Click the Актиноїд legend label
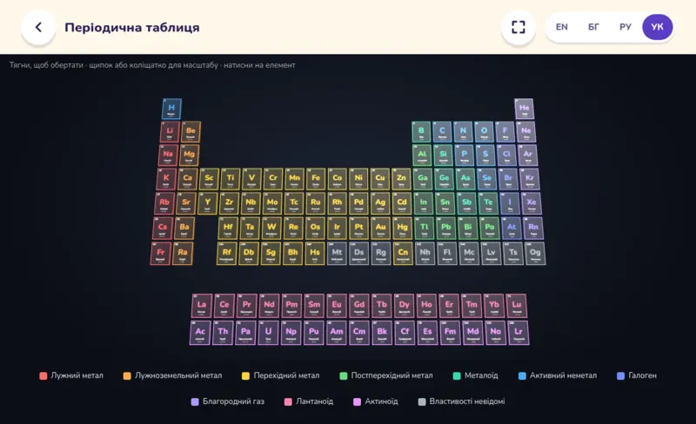Viewport: 696px width, 424px height. point(381,401)
